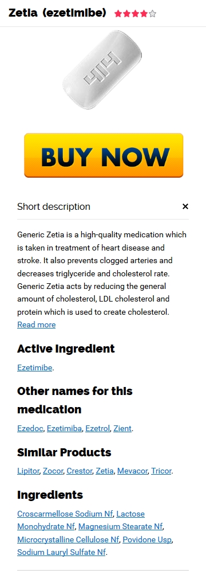Open the Lipitor similar product link
Image resolution: width=206 pixels, height=571 pixels.
28,471
